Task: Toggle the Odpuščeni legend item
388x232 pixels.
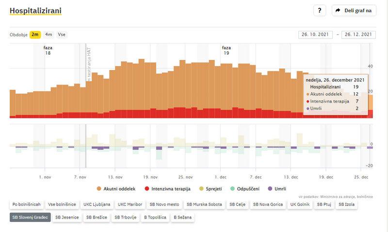Action: [x=248, y=188]
